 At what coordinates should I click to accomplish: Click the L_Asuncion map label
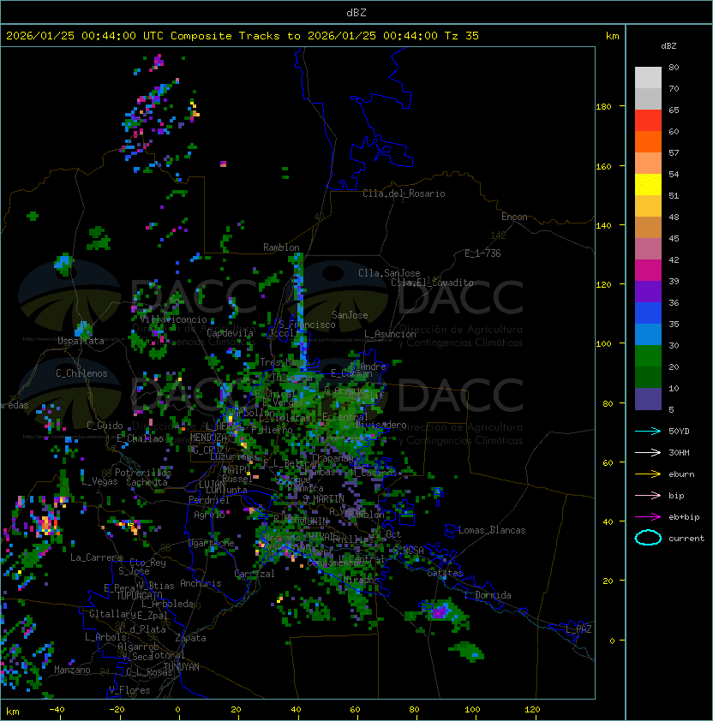[390, 334]
